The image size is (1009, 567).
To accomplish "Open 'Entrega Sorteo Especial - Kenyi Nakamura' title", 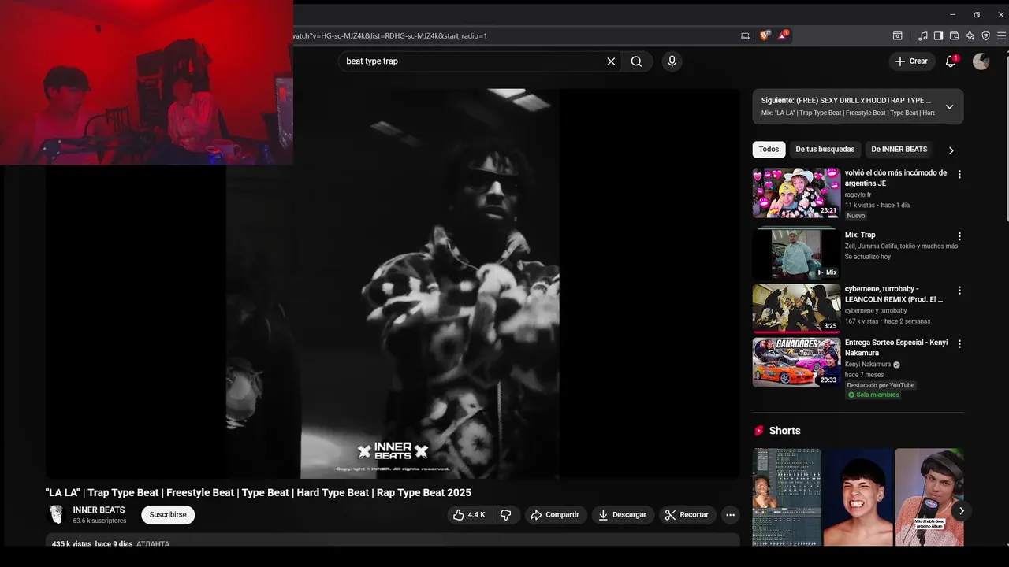I will point(896,347).
